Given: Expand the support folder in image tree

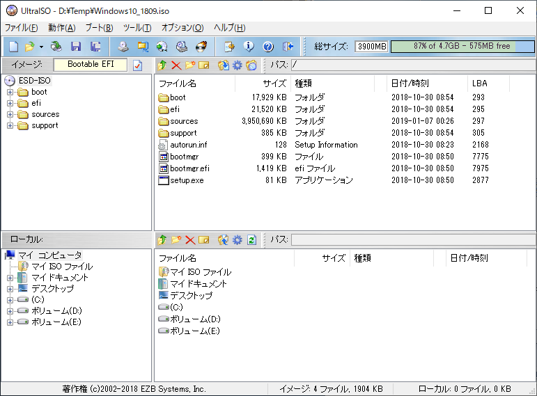Looking at the screenshot, I should tap(10, 125).
